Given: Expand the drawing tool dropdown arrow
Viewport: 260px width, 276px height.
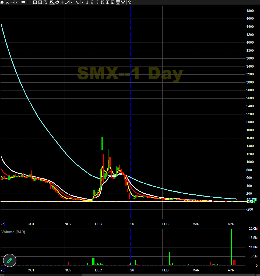Looking at the screenshot, I should pos(72,2).
